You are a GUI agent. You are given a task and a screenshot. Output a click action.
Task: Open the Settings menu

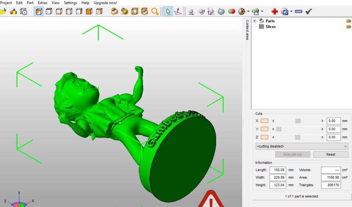click(x=70, y=3)
